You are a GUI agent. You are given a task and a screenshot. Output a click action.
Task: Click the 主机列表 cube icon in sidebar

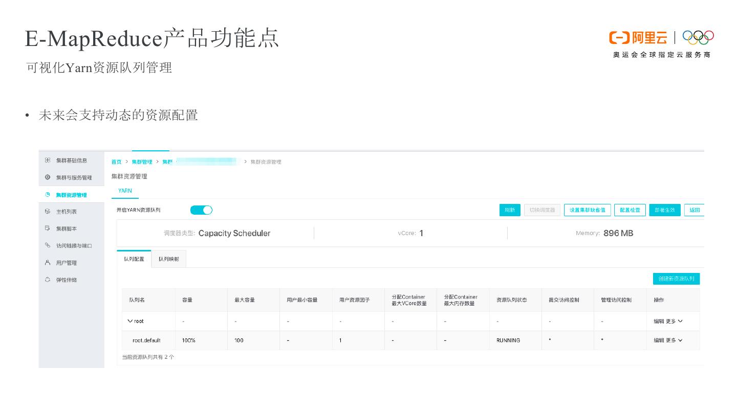coord(48,212)
